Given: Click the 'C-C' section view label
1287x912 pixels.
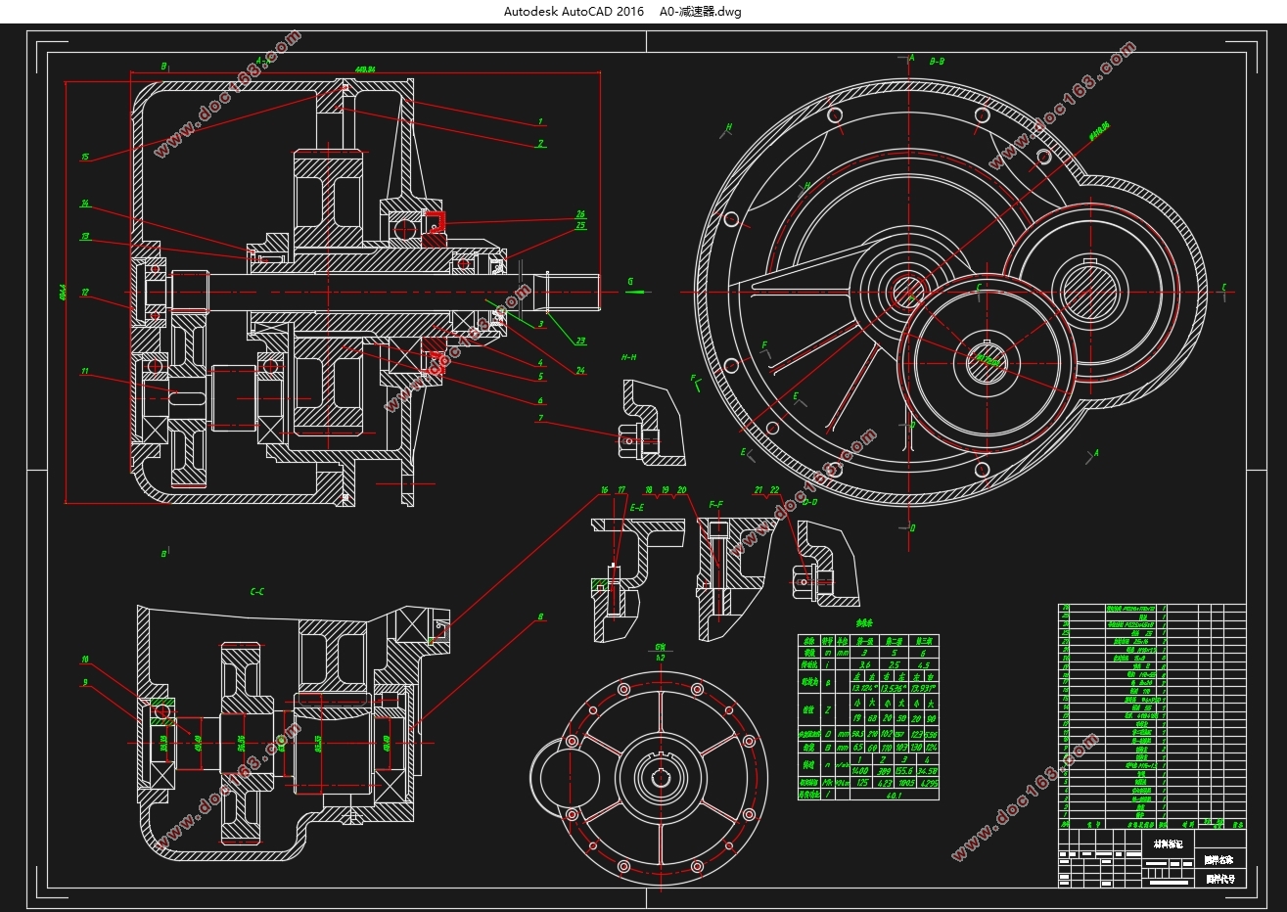Looking at the screenshot, I should [257, 592].
